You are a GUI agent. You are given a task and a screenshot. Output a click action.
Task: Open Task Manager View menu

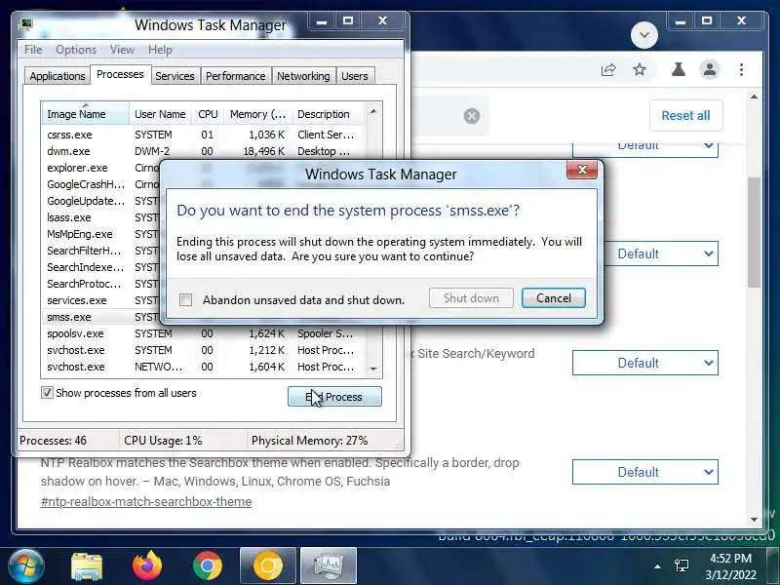(x=123, y=50)
